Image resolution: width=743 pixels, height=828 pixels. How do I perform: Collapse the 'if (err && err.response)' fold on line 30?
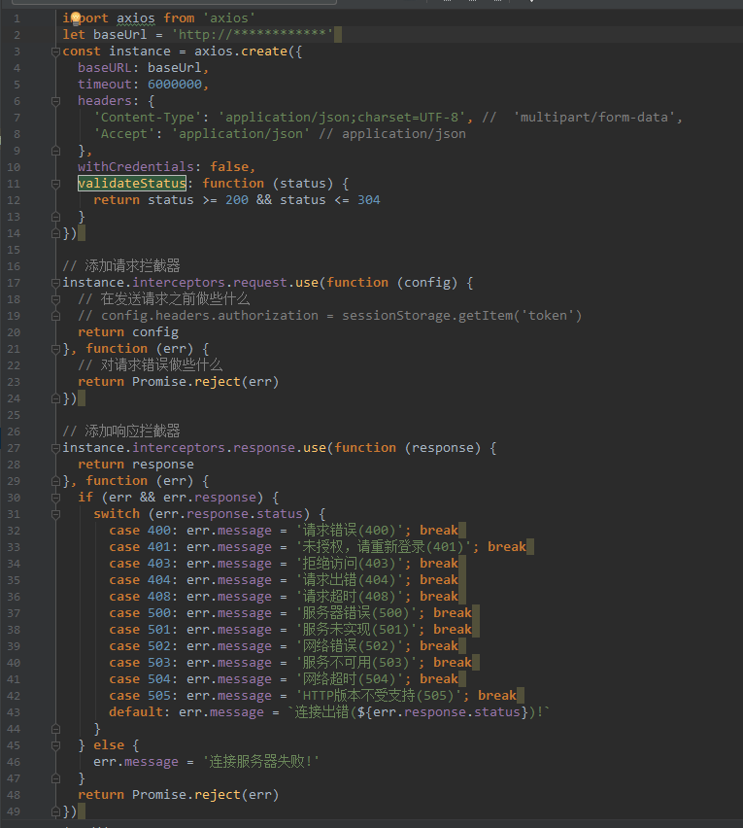[x=55, y=498]
